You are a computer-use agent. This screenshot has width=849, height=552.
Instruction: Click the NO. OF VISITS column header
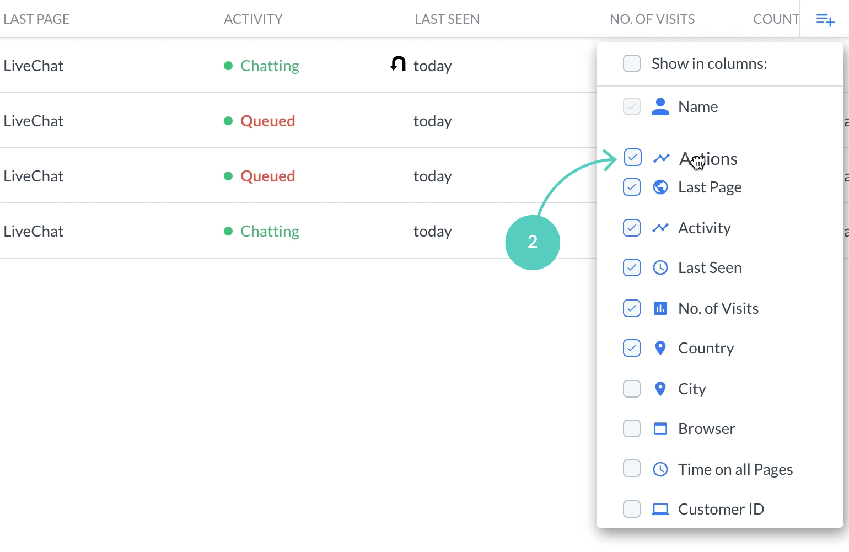[x=652, y=19]
